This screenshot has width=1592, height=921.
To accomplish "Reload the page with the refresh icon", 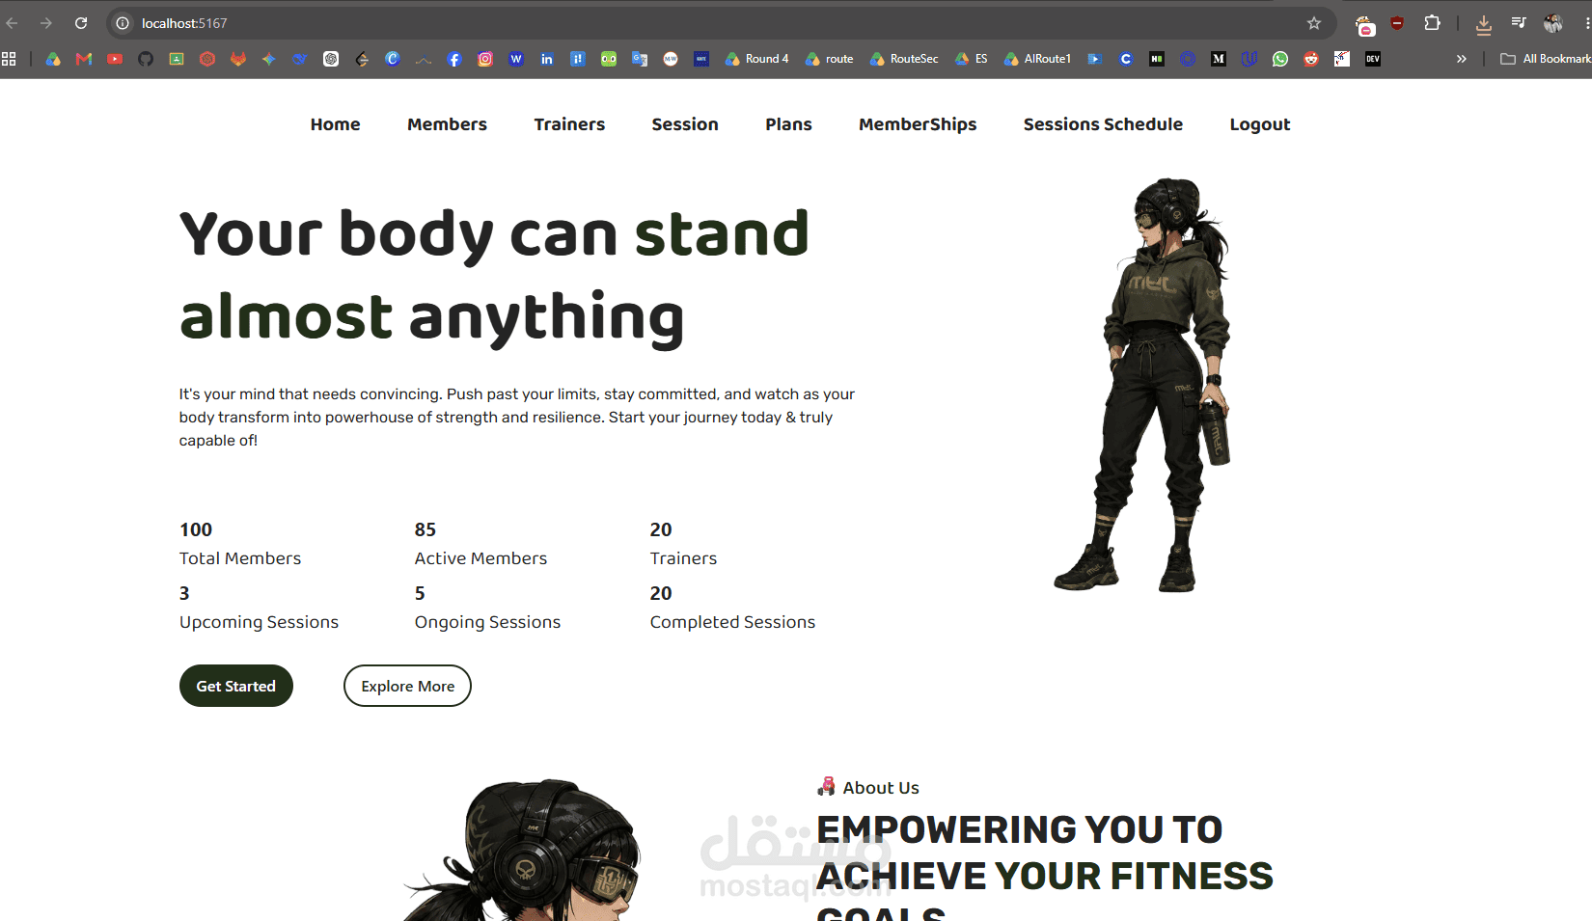I will [x=81, y=23].
